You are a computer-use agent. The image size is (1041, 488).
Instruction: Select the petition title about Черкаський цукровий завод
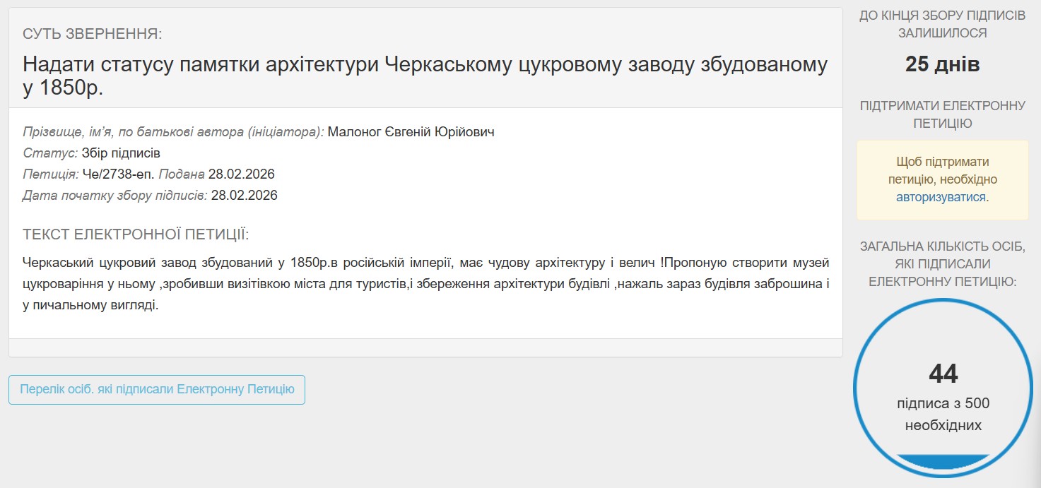coord(425,75)
